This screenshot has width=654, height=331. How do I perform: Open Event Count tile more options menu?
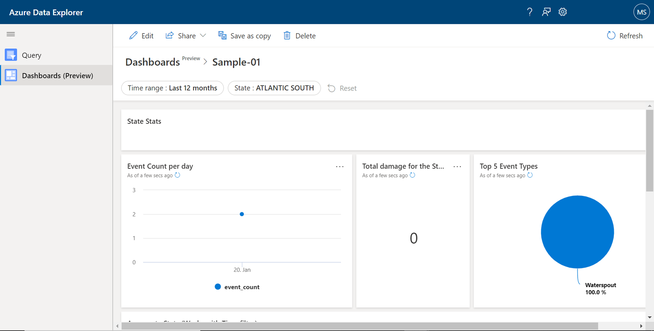[340, 167]
